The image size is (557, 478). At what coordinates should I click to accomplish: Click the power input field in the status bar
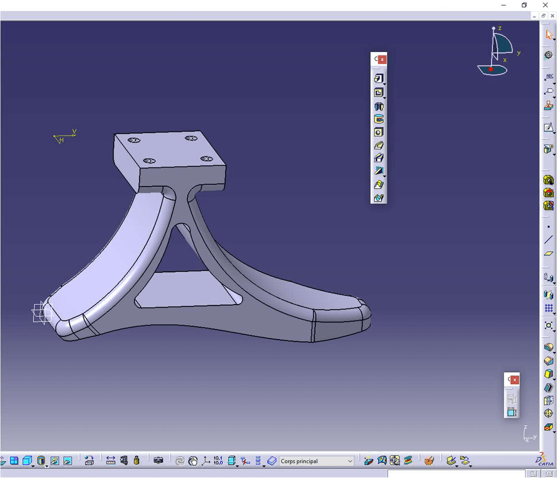(456, 474)
